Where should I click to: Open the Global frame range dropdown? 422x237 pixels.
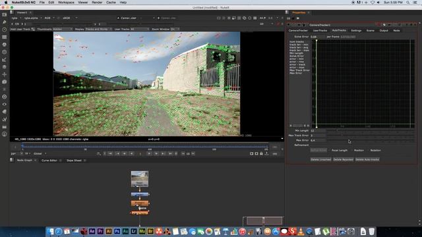click(40, 153)
